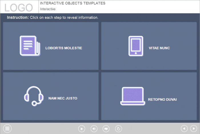Click the tablet device icon
The height and width of the screenshot is (134, 200).
pyautogui.click(x=136, y=46)
